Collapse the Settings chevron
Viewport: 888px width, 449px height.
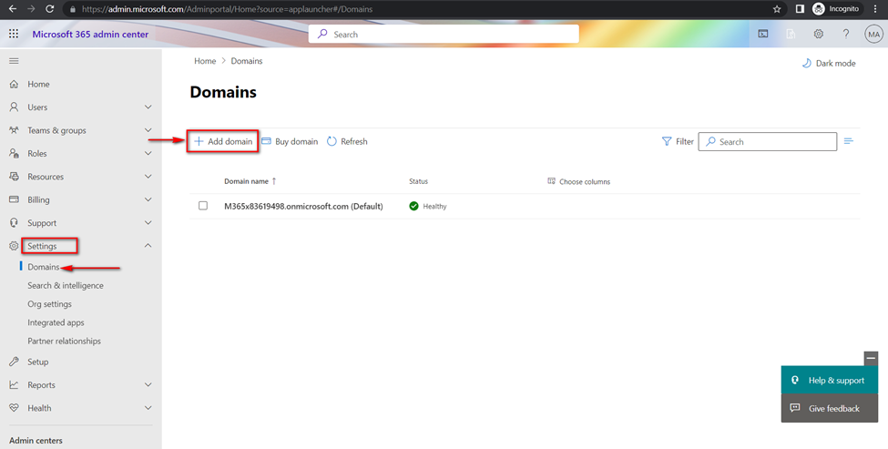coord(148,246)
